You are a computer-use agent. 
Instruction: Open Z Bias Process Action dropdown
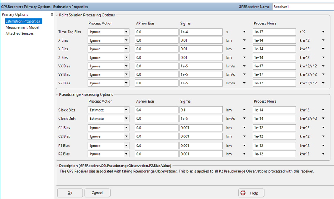[126, 57]
